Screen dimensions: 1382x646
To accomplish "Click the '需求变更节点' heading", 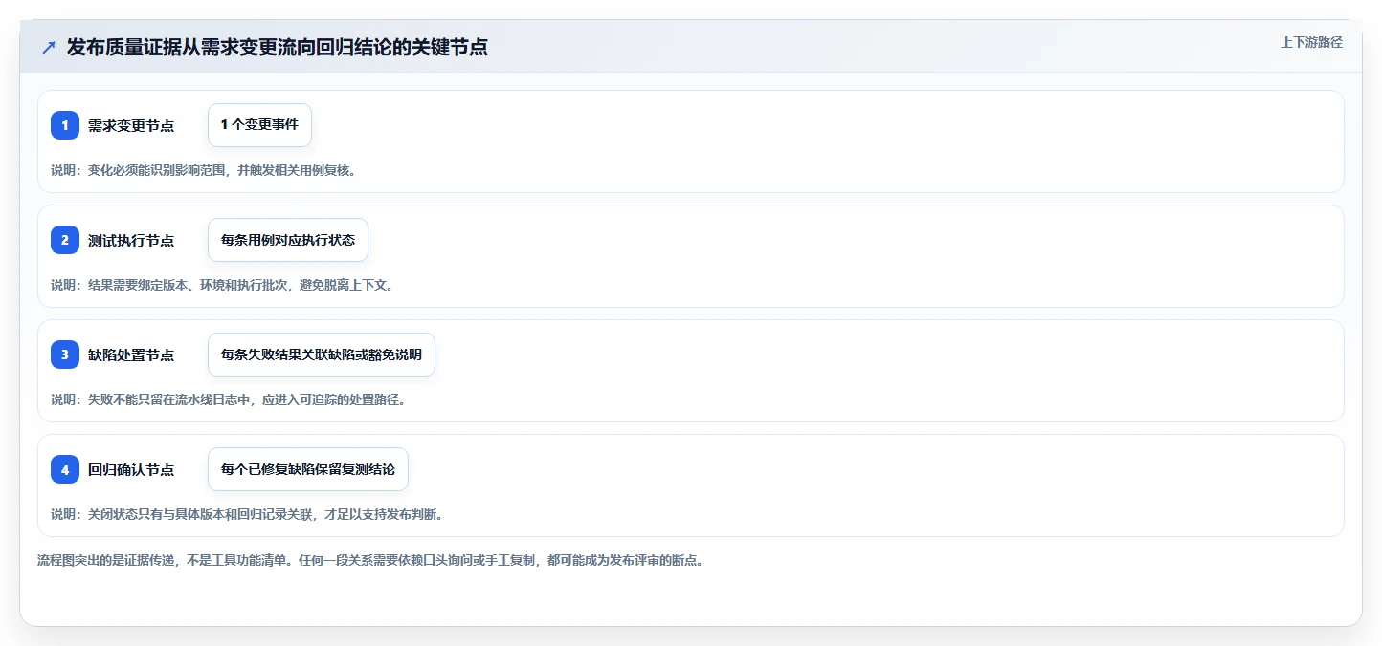I will coord(131,125).
